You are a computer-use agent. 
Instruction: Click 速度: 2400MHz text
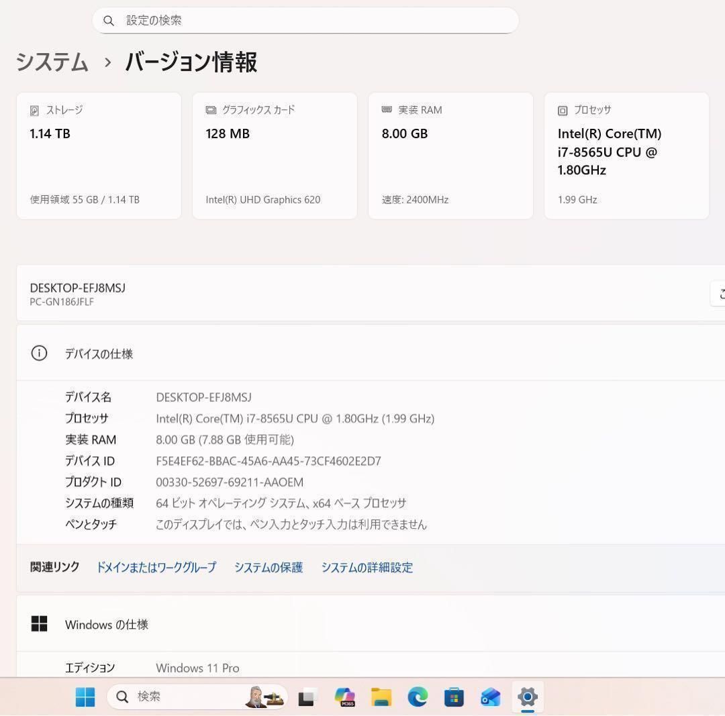coord(416,200)
